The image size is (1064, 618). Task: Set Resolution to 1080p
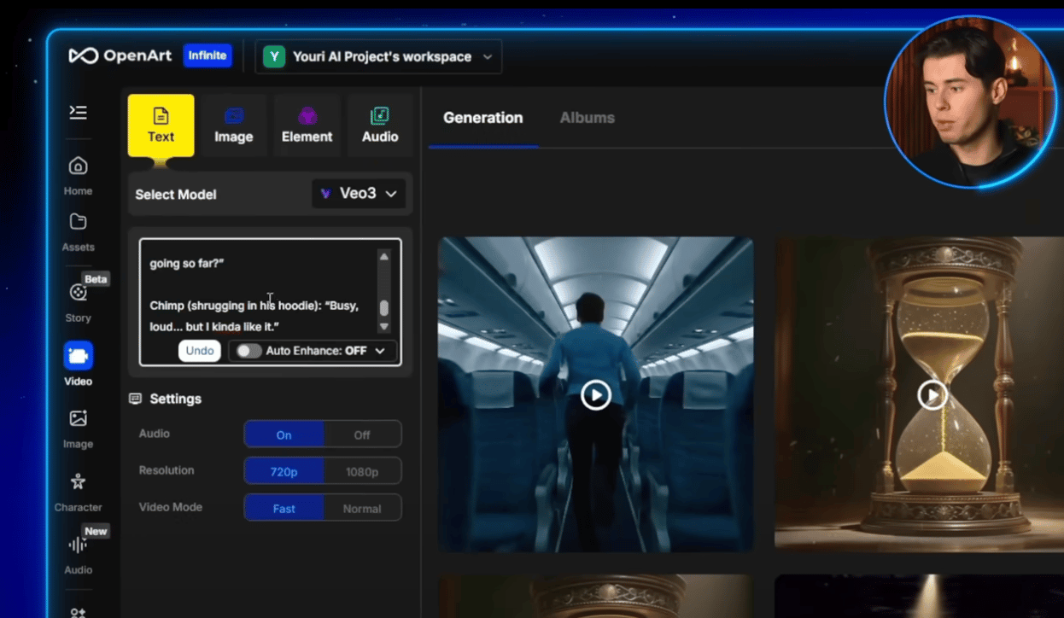(362, 471)
